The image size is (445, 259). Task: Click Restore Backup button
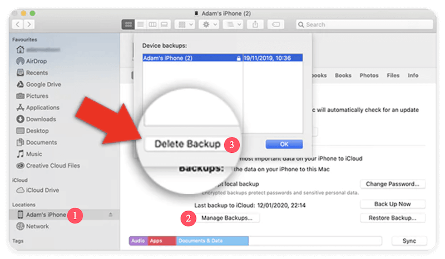[393, 218]
